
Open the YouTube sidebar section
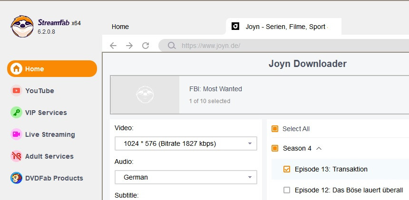pyautogui.click(x=39, y=91)
